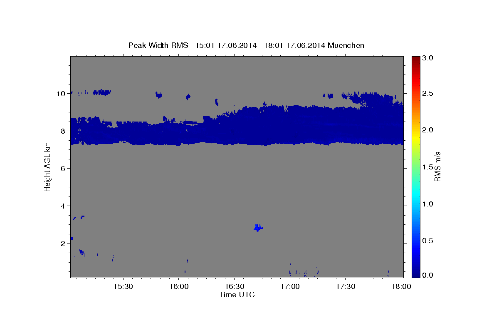Click the height tick label 2

pyautogui.click(x=63, y=244)
